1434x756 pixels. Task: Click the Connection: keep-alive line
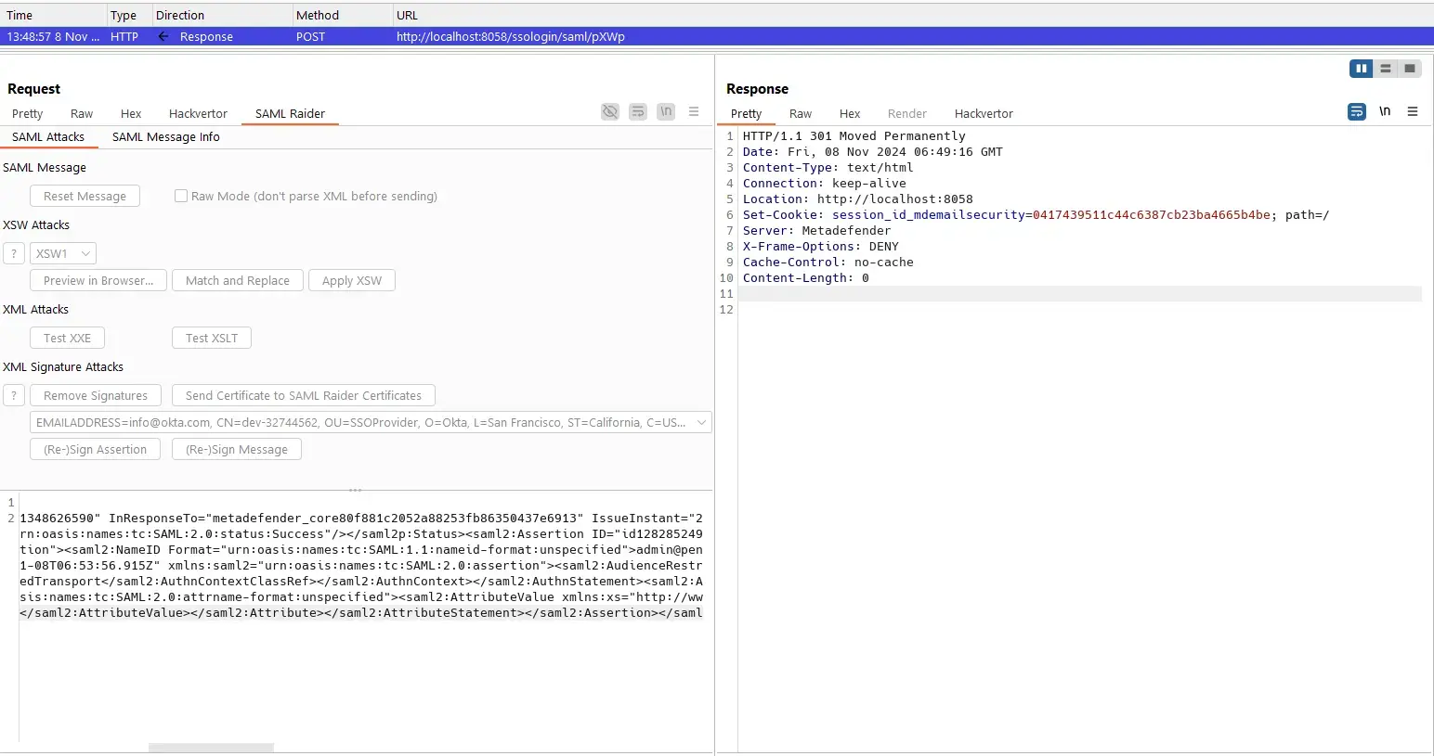(824, 183)
